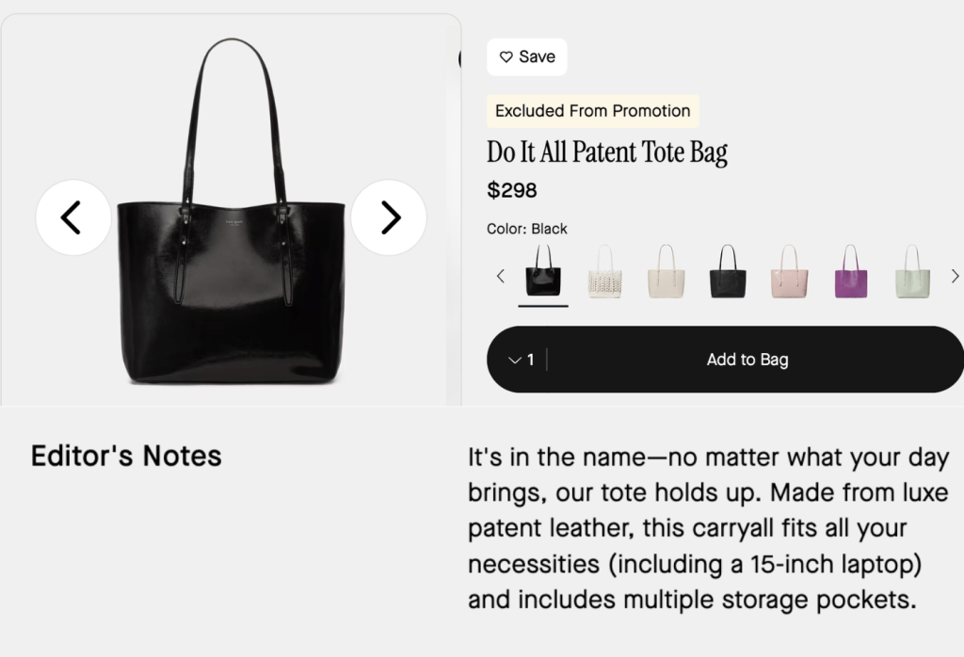This screenshot has height=657, width=964.
Task: Select the selected black patent swatch
Action: (543, 272)
